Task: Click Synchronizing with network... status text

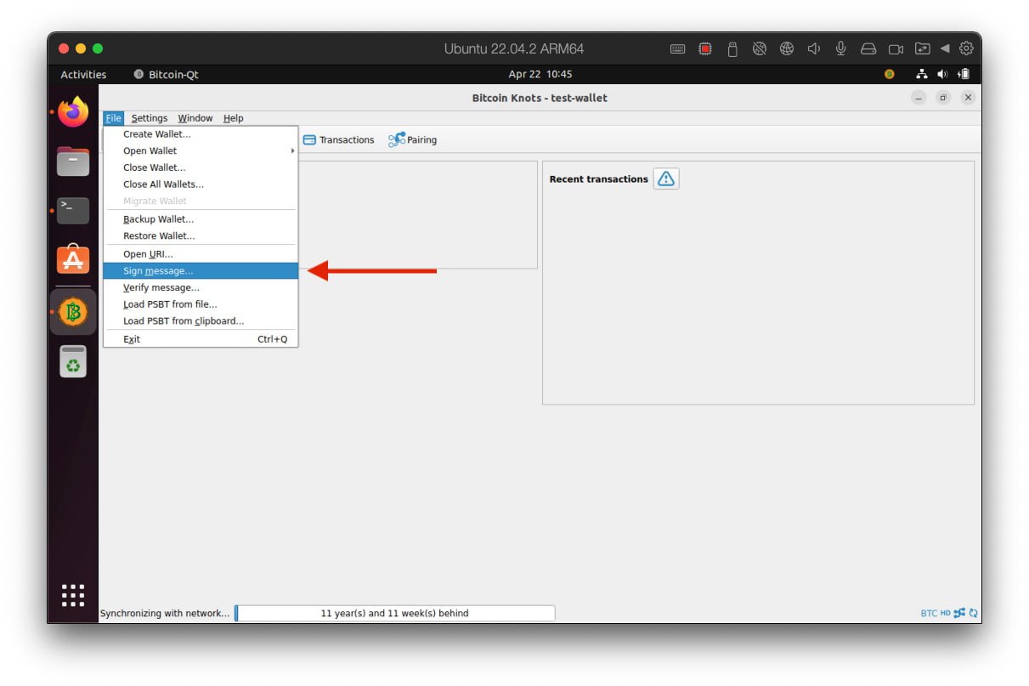Action: pyautogui.click(x=165, y=613)
